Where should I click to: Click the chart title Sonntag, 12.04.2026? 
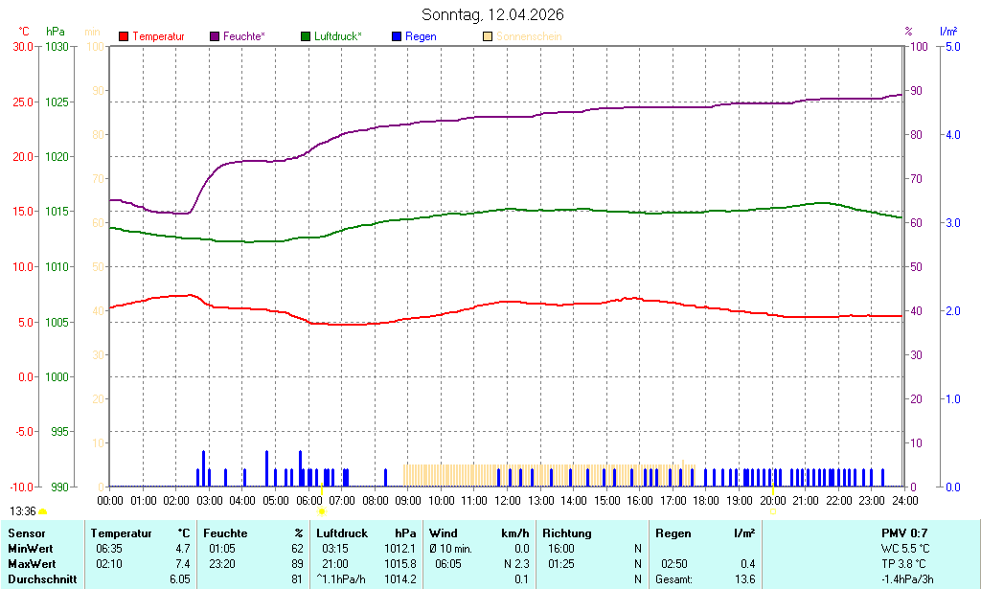pyautogui.click(x=492, y=14)
